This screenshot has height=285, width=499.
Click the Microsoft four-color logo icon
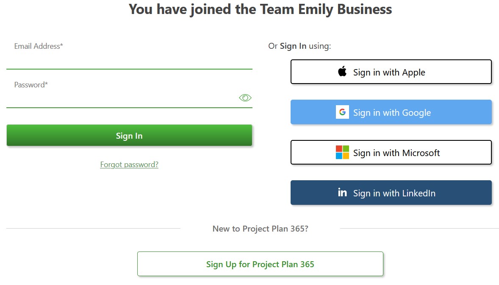(x=342, y=152)
